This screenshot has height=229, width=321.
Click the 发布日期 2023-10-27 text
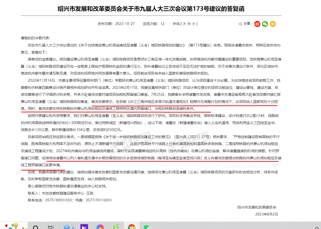coord(116,24)
